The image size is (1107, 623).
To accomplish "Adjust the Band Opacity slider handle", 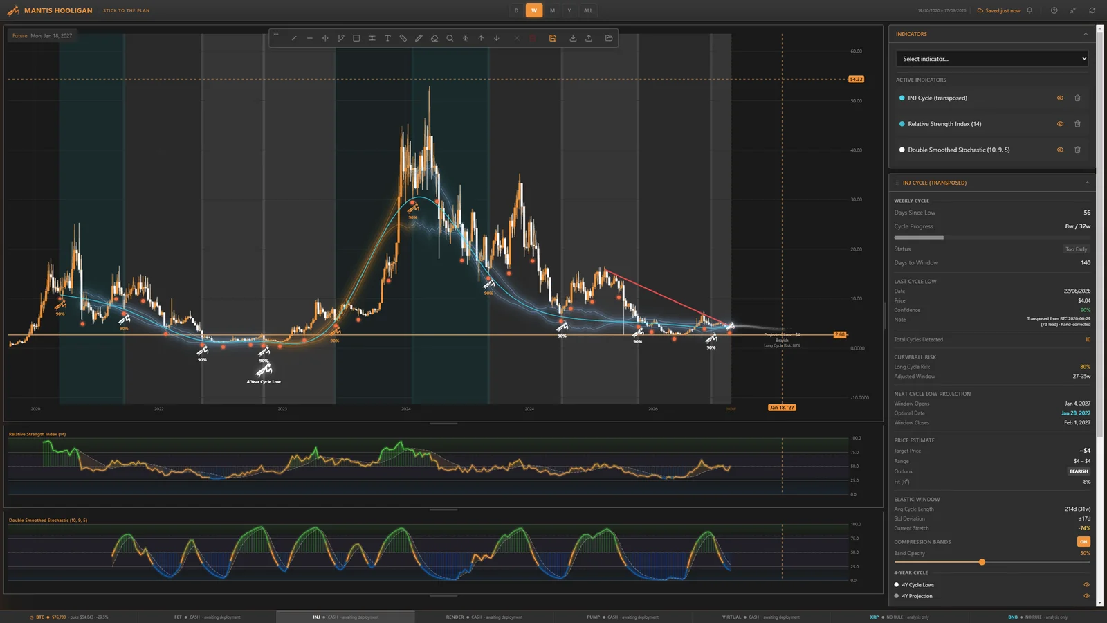I will tap(982, 562).
